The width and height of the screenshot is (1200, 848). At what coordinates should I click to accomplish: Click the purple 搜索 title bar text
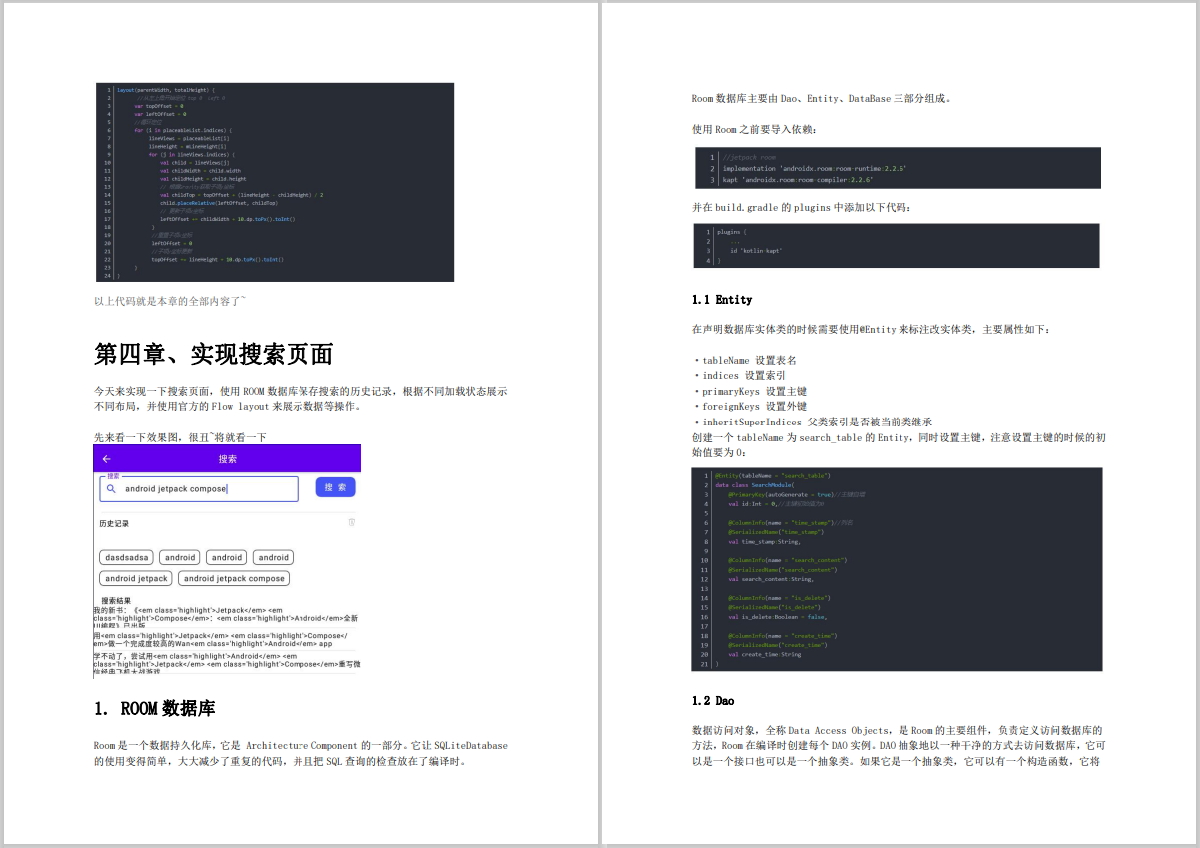point(227,459)
